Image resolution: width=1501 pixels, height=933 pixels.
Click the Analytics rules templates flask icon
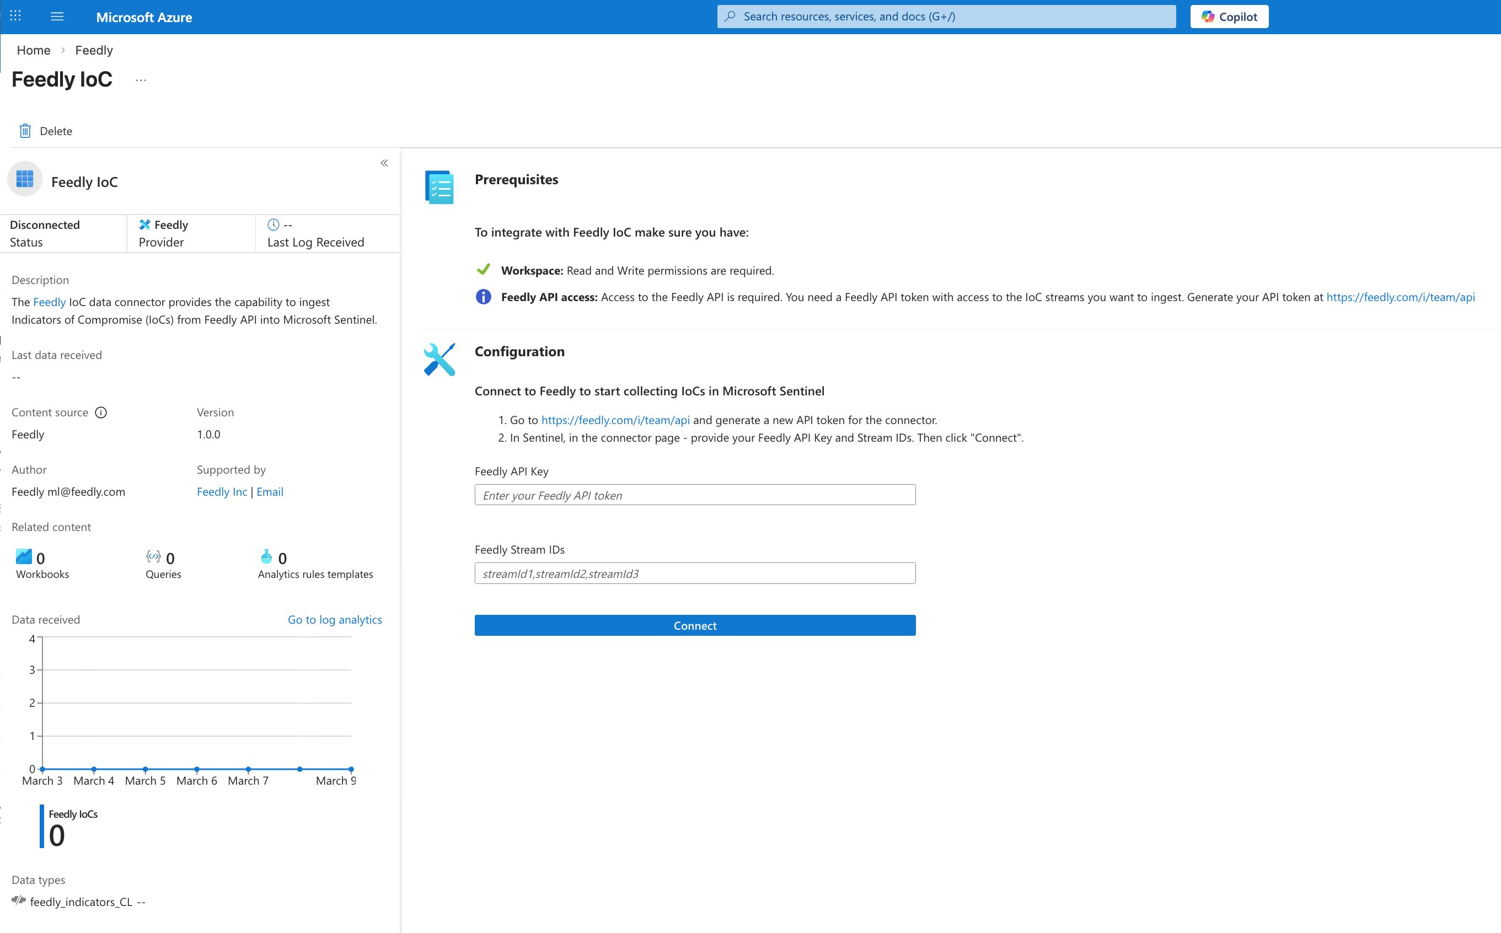point(266,556)
